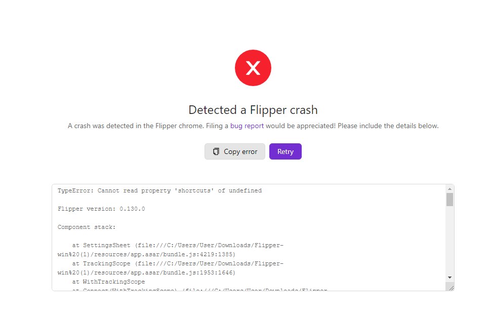This screenshot has height=315, width=489.
Task: Click the Detected a Flipper crash heading
Action: [253, 109]
